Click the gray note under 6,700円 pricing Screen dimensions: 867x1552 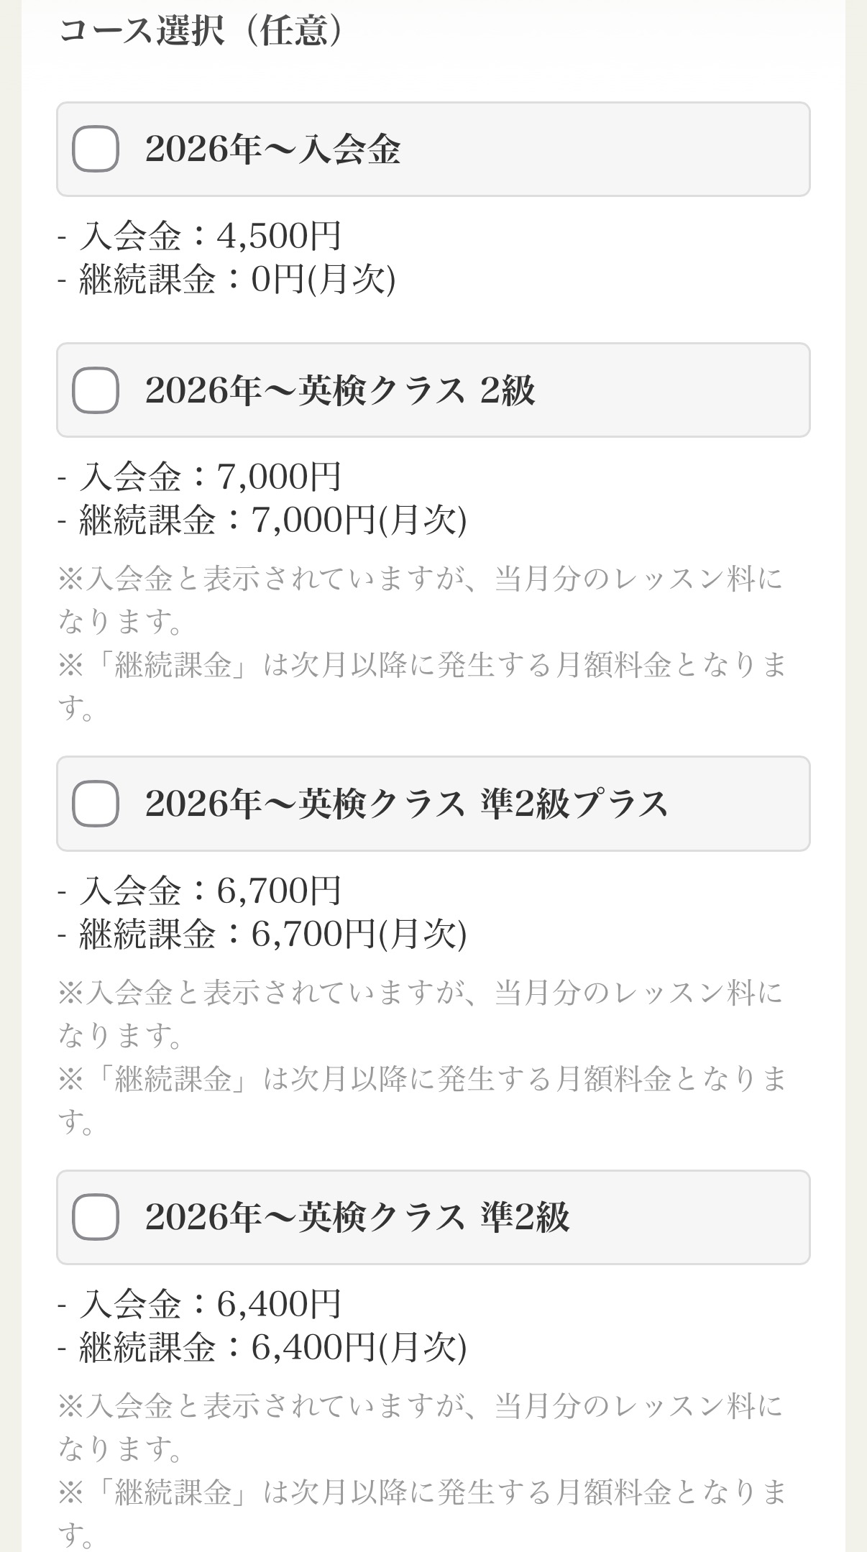pyautogui.click(x=423, y=1057)
